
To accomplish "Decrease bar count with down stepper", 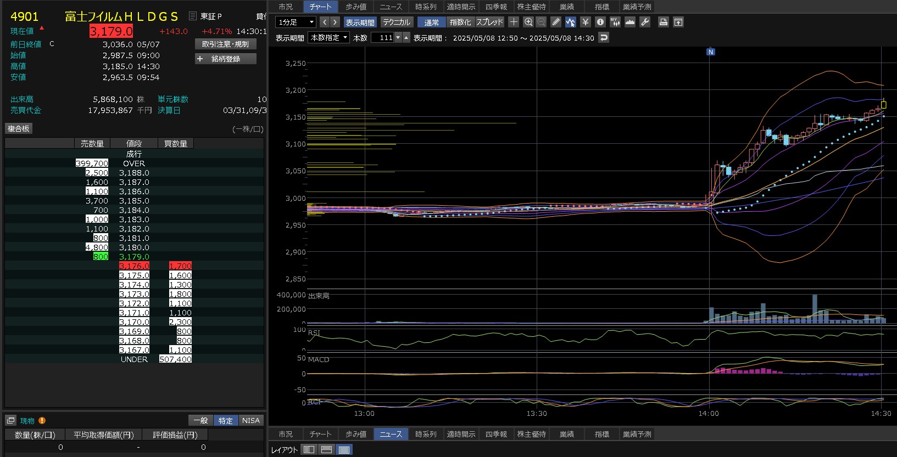I will pos(398,37).
